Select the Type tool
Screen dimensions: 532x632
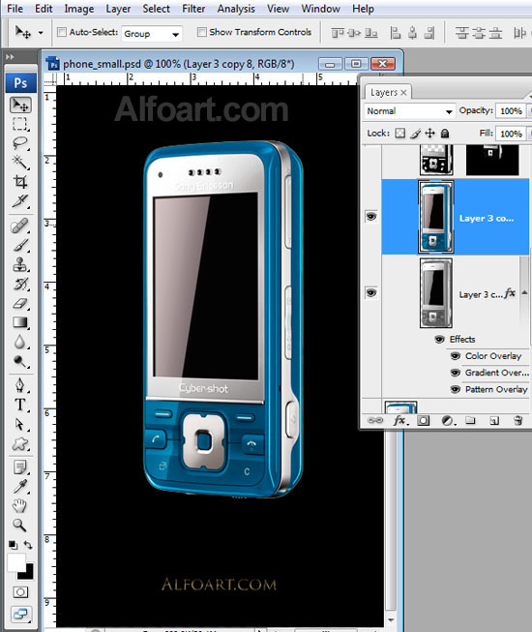(x=20, y=405)
